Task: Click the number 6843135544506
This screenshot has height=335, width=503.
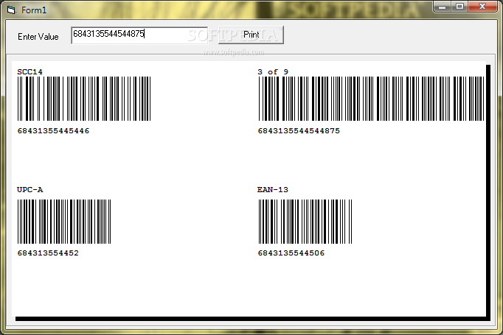Action: (x=291, y=253)
